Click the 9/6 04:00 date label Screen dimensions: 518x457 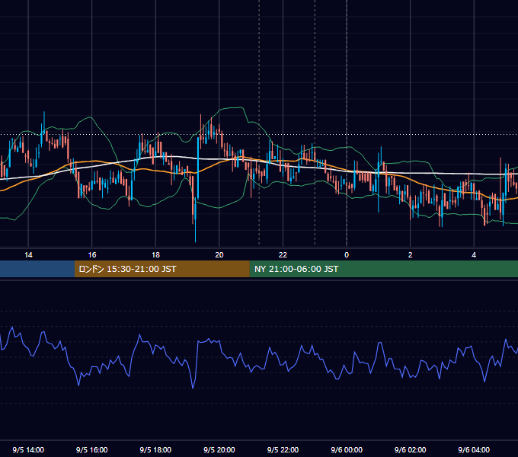(x=474, y=449)
